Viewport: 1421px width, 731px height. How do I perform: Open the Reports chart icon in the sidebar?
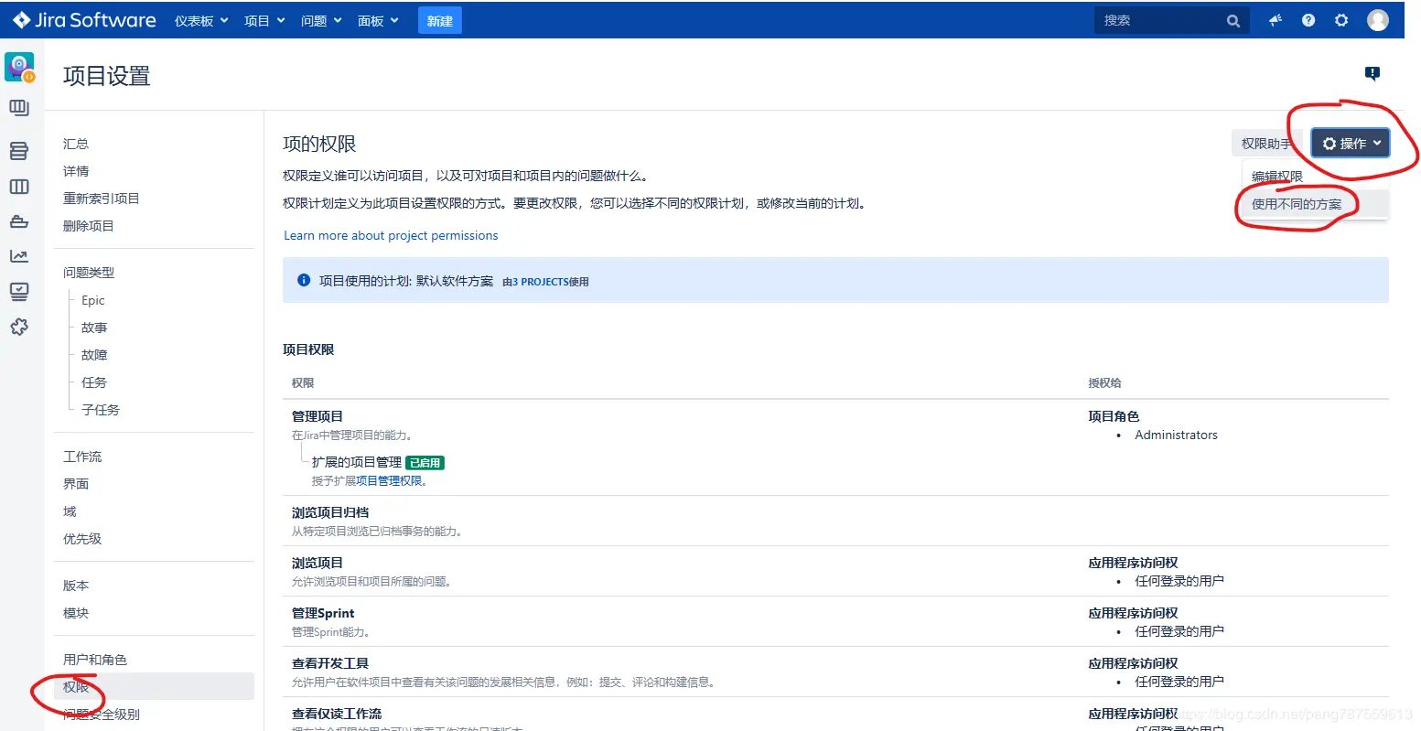click(x=19, y=256)
